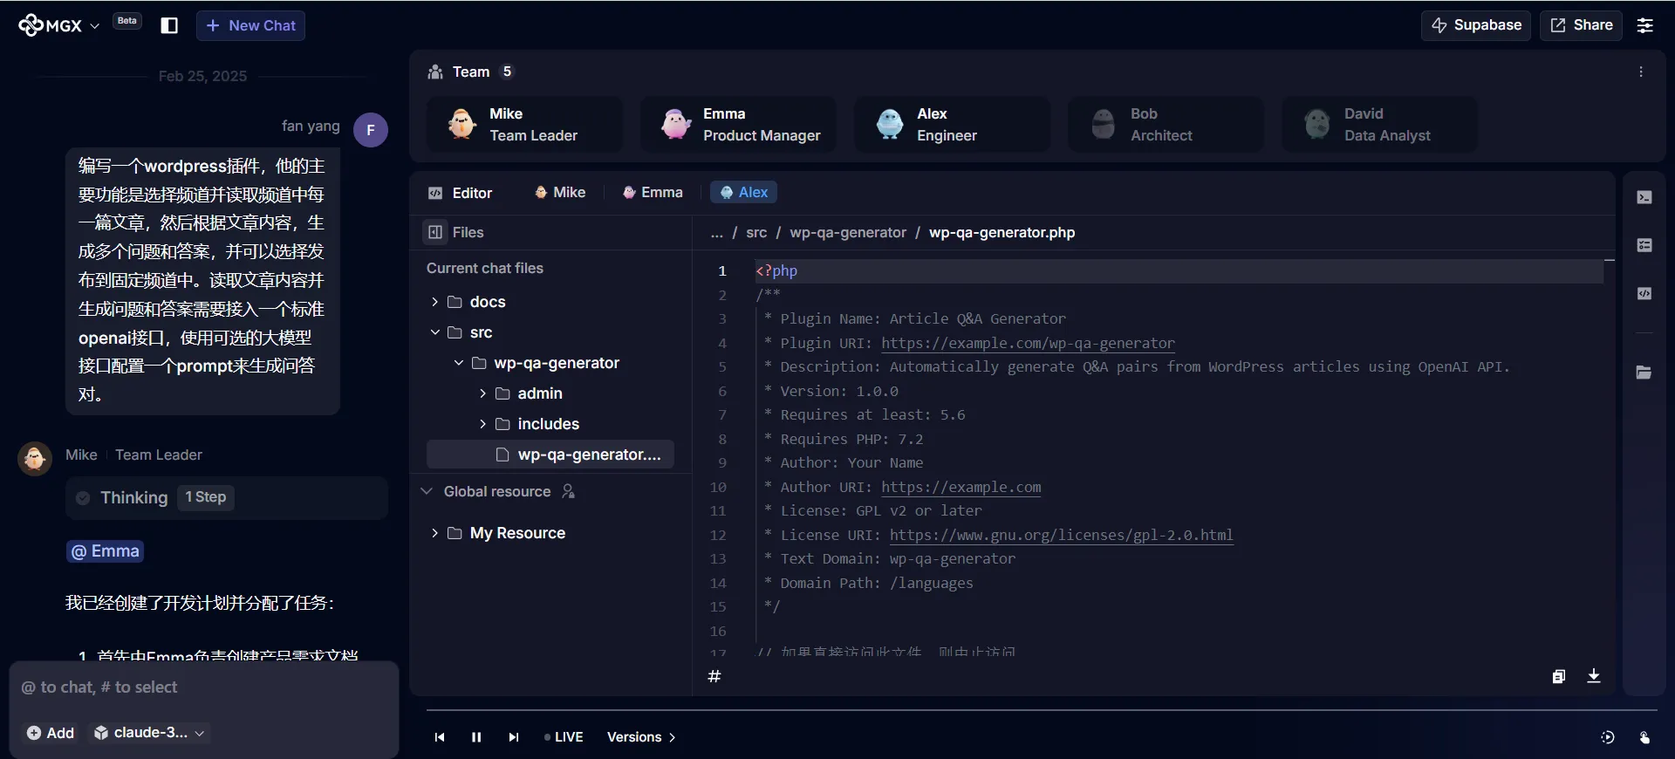Image resolution: width=1675 pixels, height=759 pixels.
Task: Click the Global resource user icon
Action: [x=568, y=491]
